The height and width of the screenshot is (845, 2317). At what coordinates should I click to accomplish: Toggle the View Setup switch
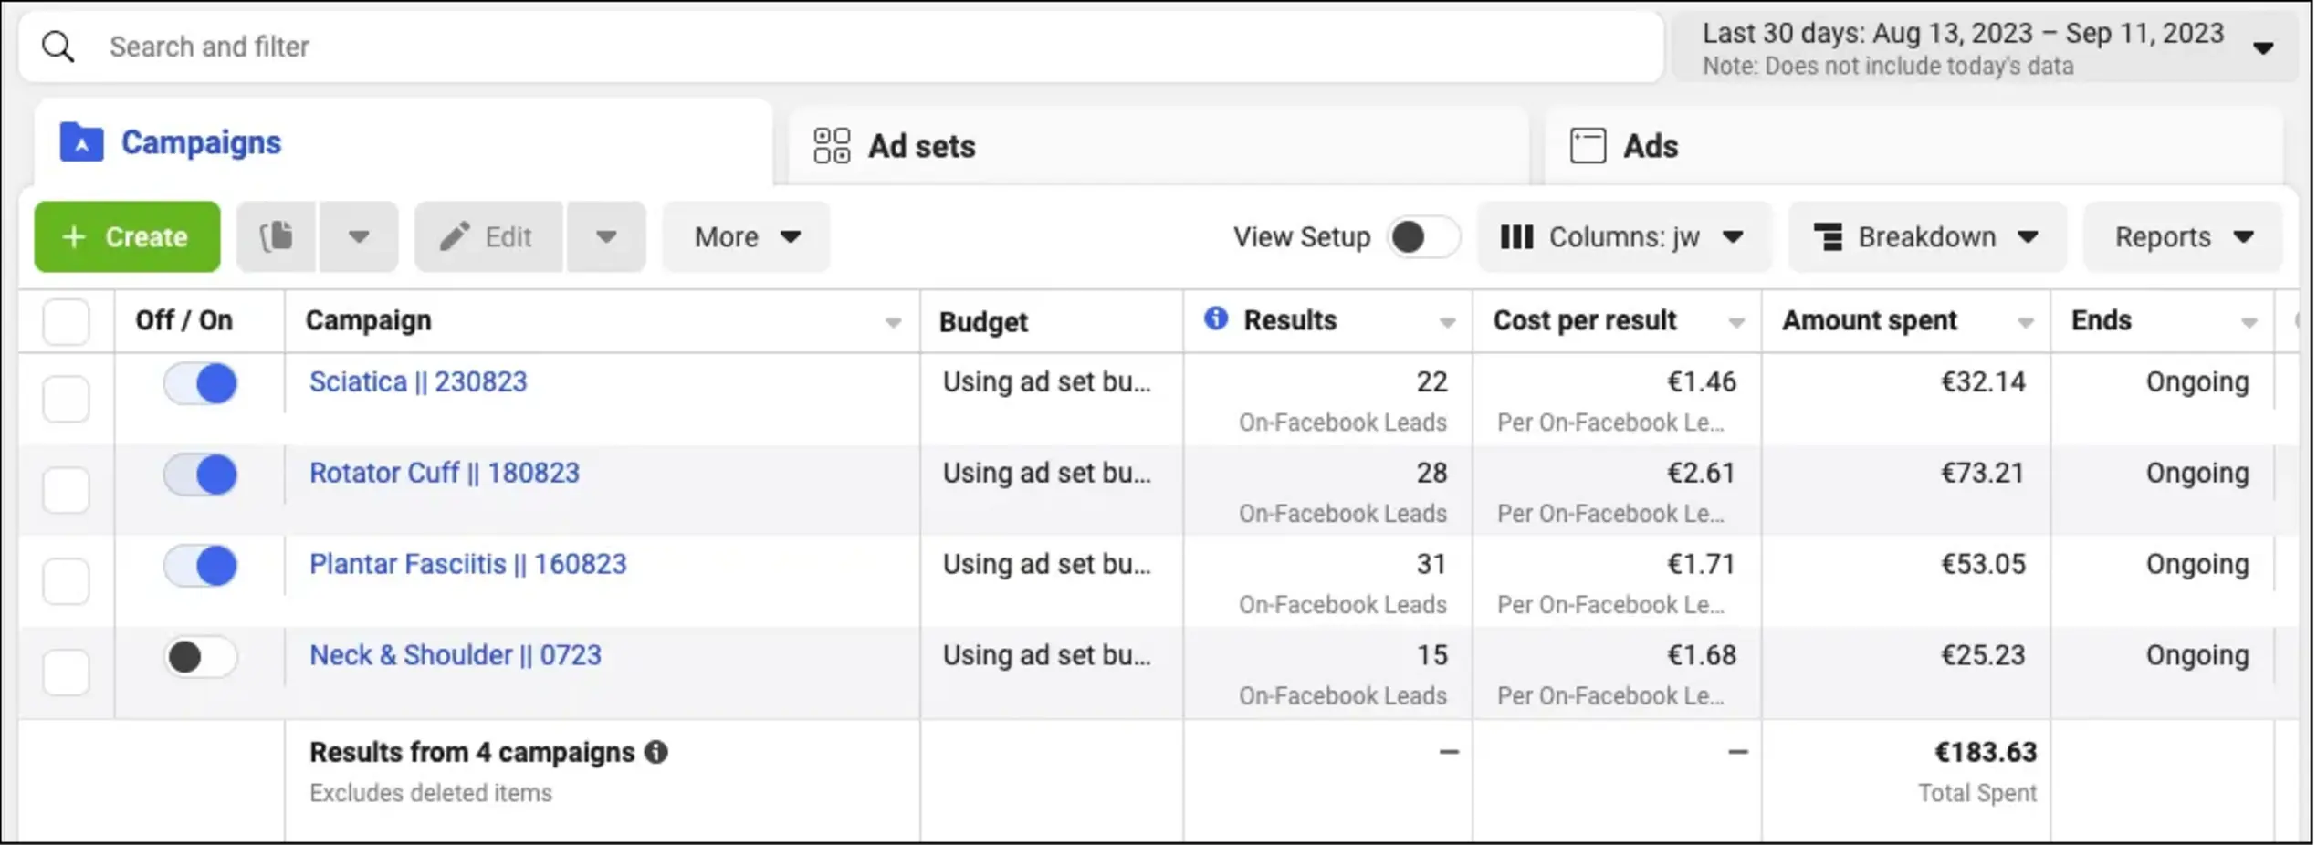1422,237
